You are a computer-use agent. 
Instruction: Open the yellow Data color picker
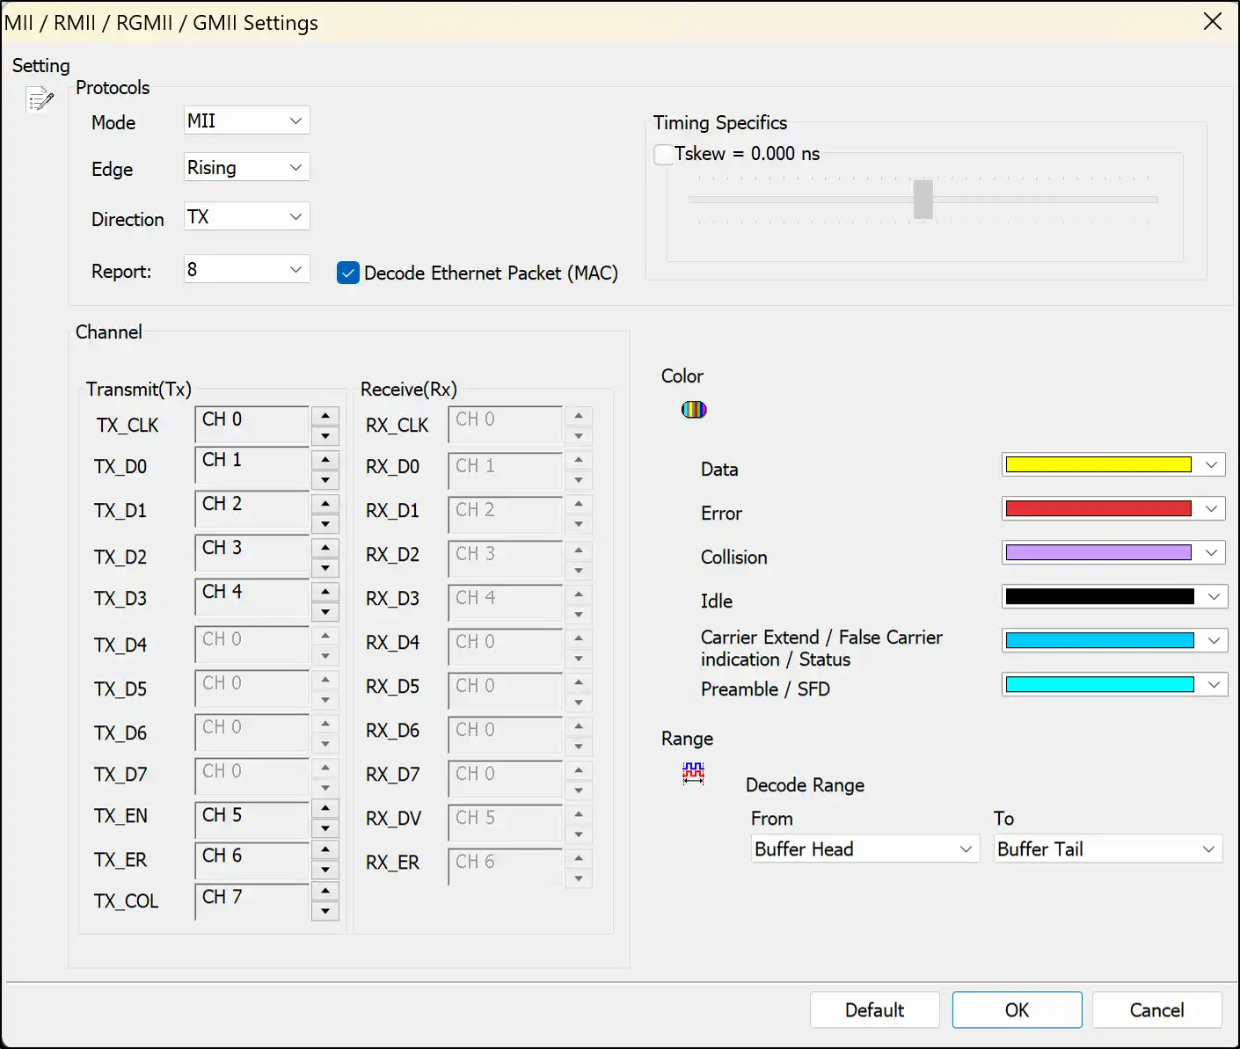(1112, 465)
